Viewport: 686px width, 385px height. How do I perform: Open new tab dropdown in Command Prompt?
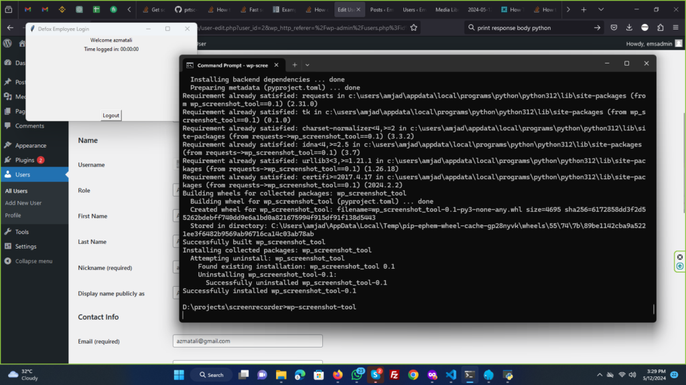click(x=307, y=65)
